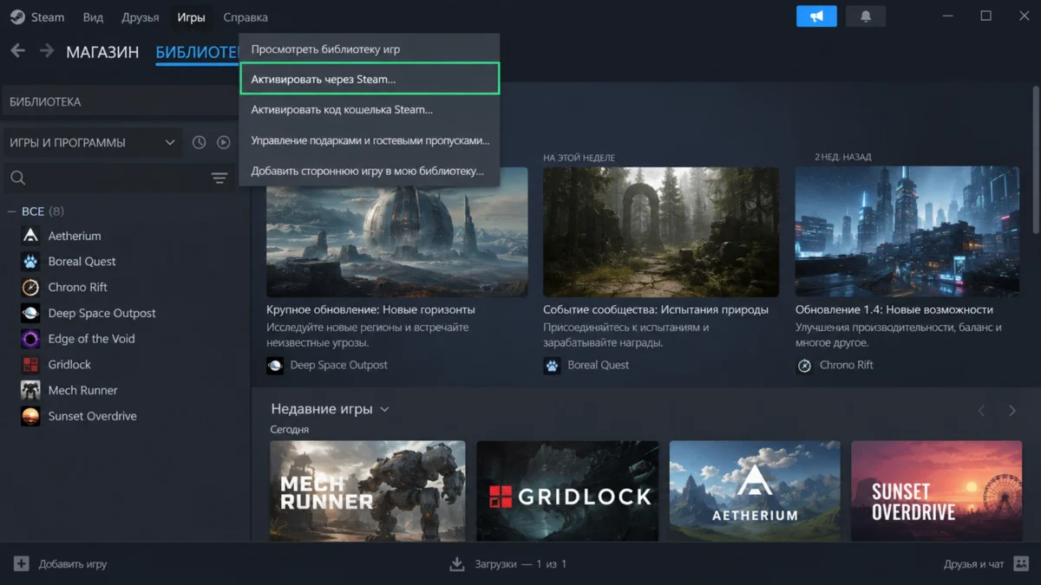Click the БИБЛИОТЕКА home button in sidebar
Viewport: 1041px width, 585px height.
tap(120, 101)
